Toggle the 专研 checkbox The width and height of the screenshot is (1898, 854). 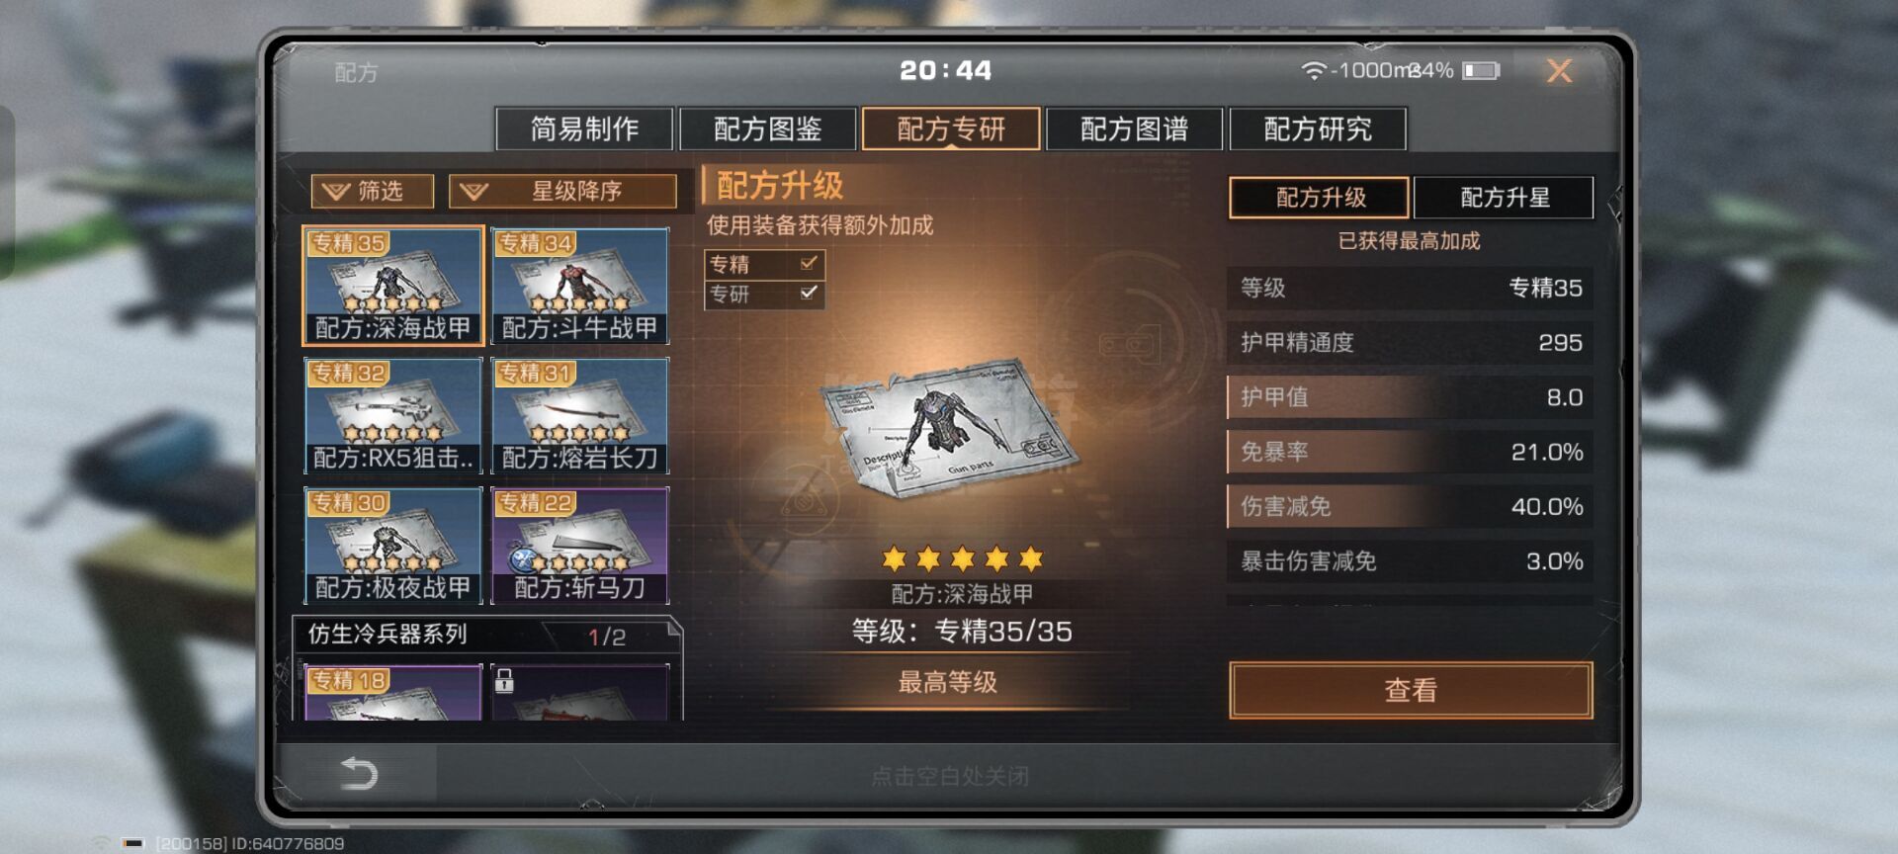(809, 293)
